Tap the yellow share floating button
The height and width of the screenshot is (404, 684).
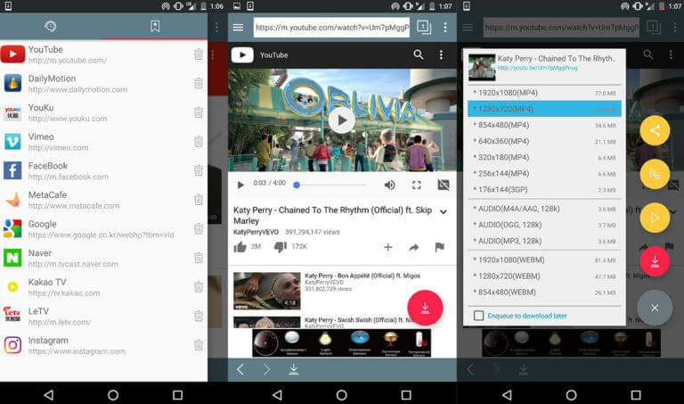pyautogui.click(x=655, y=130)
